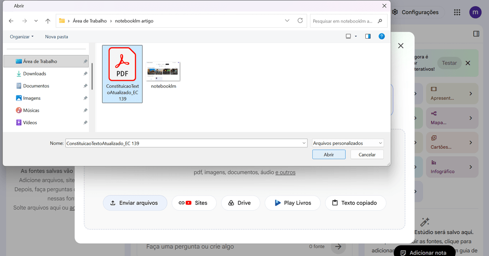
Task: Expand the address bar history chevron
Action: pyautogui.click(x=287, y=21)
